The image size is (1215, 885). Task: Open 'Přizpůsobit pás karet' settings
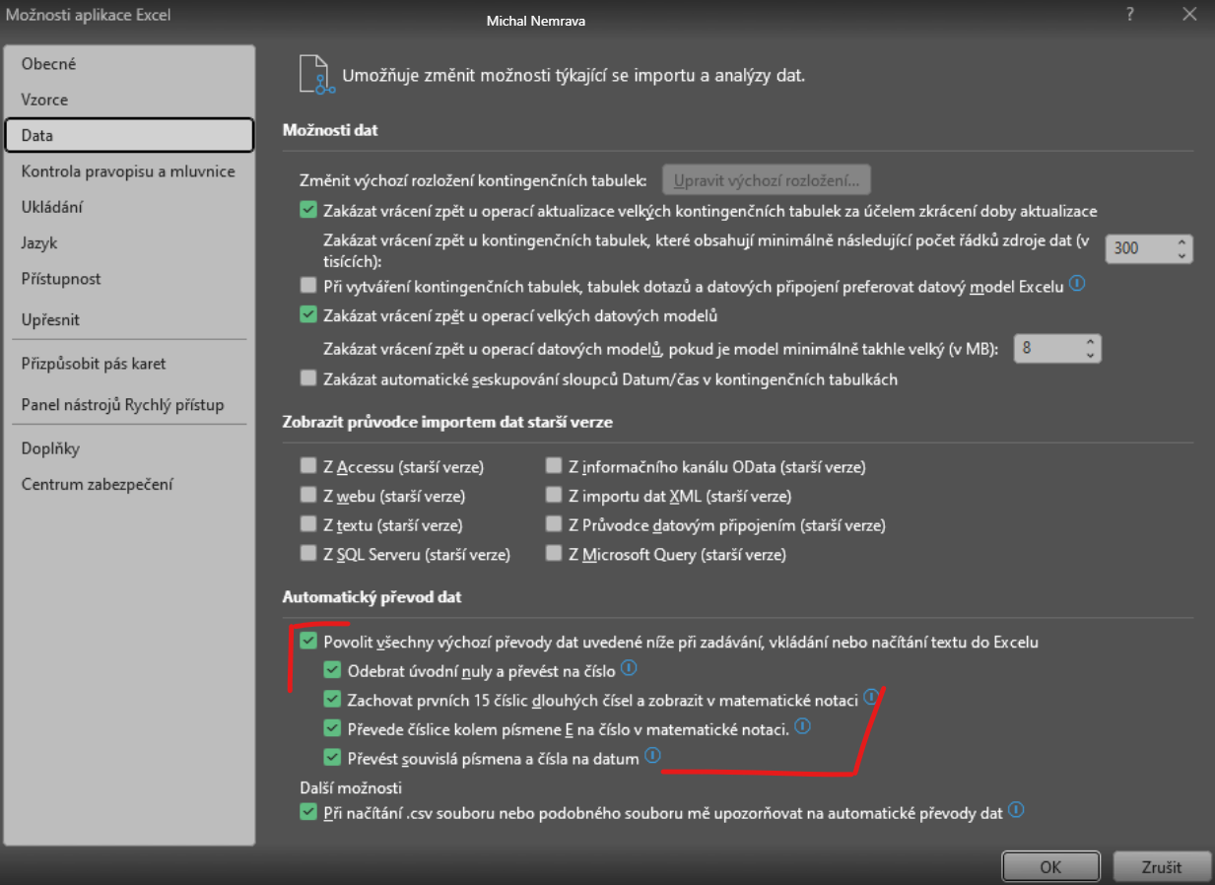pyautogui.click(x=129, y=364)
